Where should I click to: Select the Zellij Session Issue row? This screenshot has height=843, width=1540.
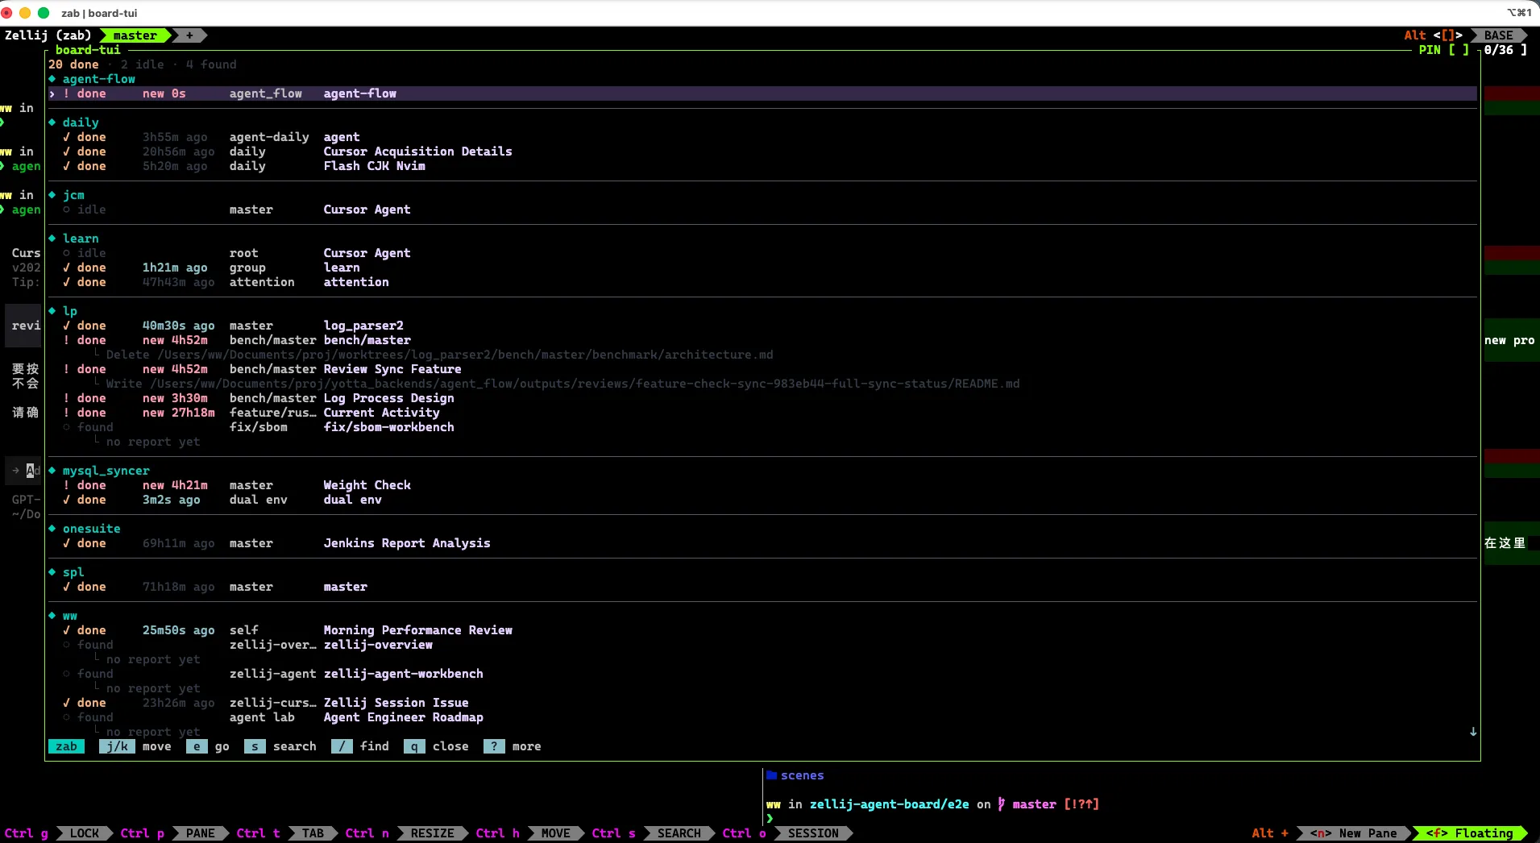coord(762,703)
